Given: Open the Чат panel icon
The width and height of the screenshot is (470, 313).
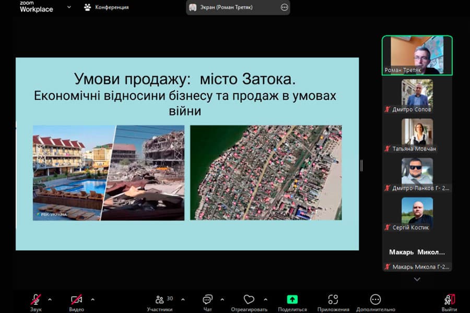Looking at the screenshot, I should point(207,299).
